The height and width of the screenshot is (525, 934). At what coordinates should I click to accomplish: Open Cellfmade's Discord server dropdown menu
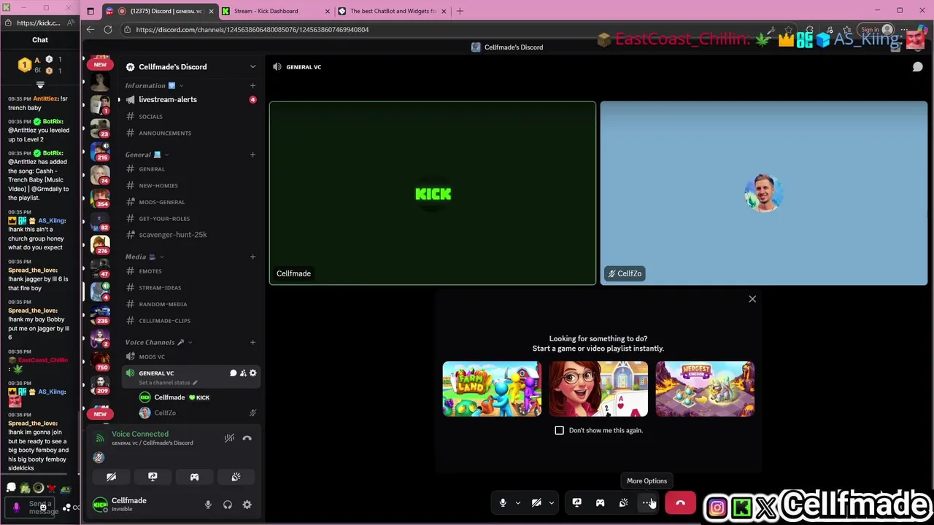coord(190,67)
